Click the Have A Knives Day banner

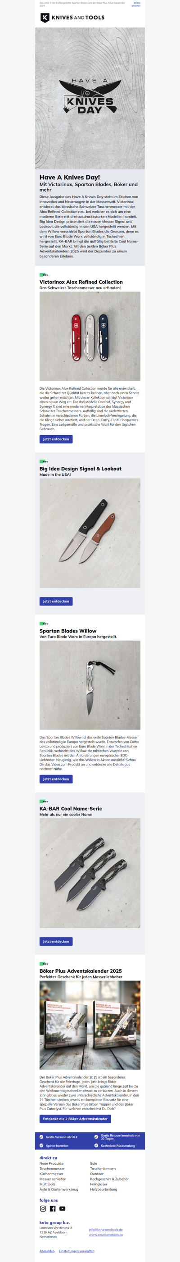pyautogui.click(x=90, y=99)
